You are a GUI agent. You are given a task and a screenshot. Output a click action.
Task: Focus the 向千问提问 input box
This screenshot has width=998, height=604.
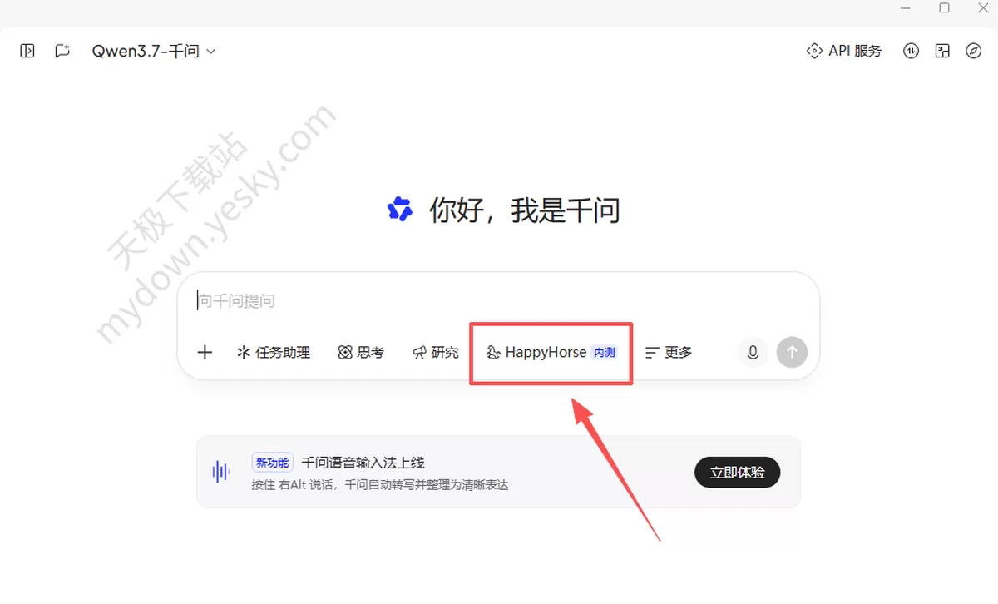coord(499,300)
